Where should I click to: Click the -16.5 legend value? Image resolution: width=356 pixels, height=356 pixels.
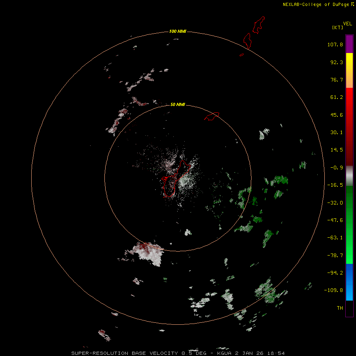point(335,185)
